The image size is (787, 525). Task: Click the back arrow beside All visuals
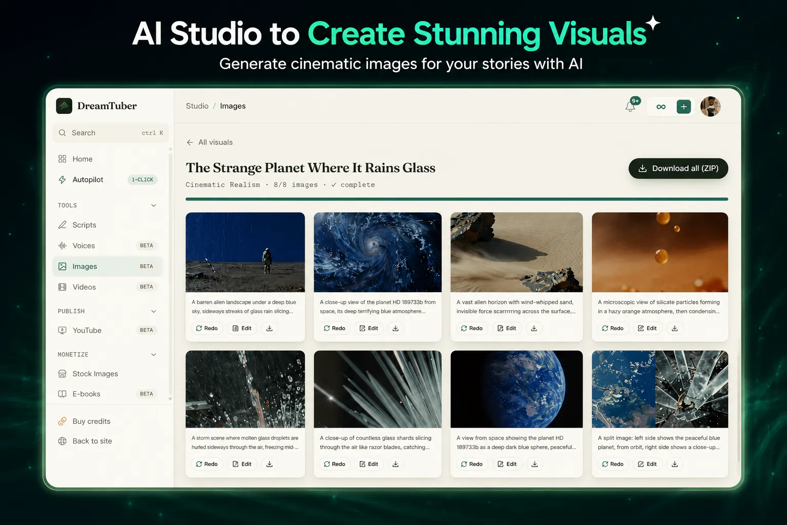point(190,143)
